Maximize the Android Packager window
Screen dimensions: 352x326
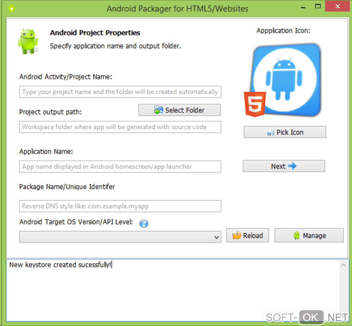tap(317, 6)
